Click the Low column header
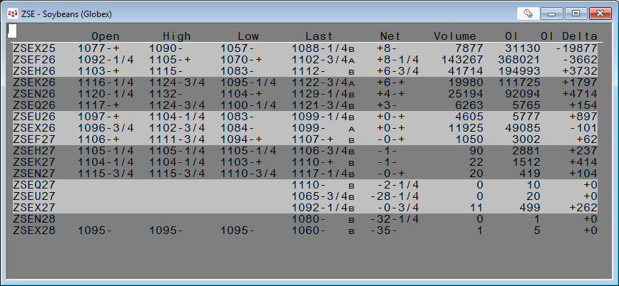This screenshot has height=286, width=619. (248, 36)
